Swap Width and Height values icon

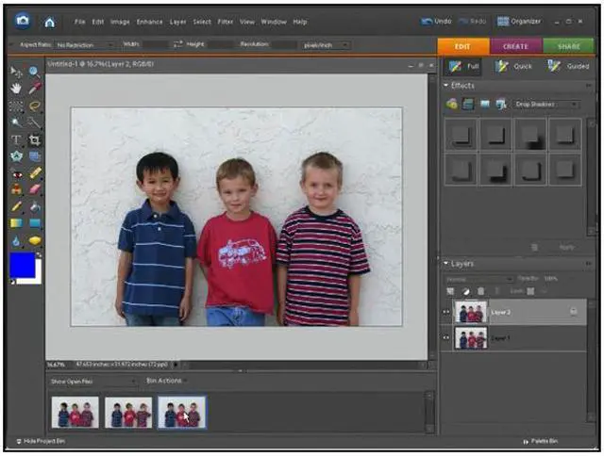(x=177, y=44)
